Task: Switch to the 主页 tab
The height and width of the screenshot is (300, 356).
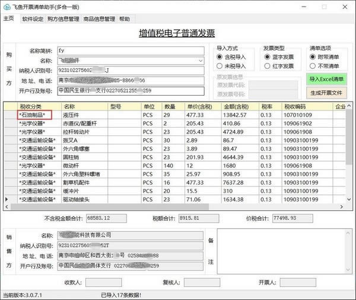Action: coord(8,19)
